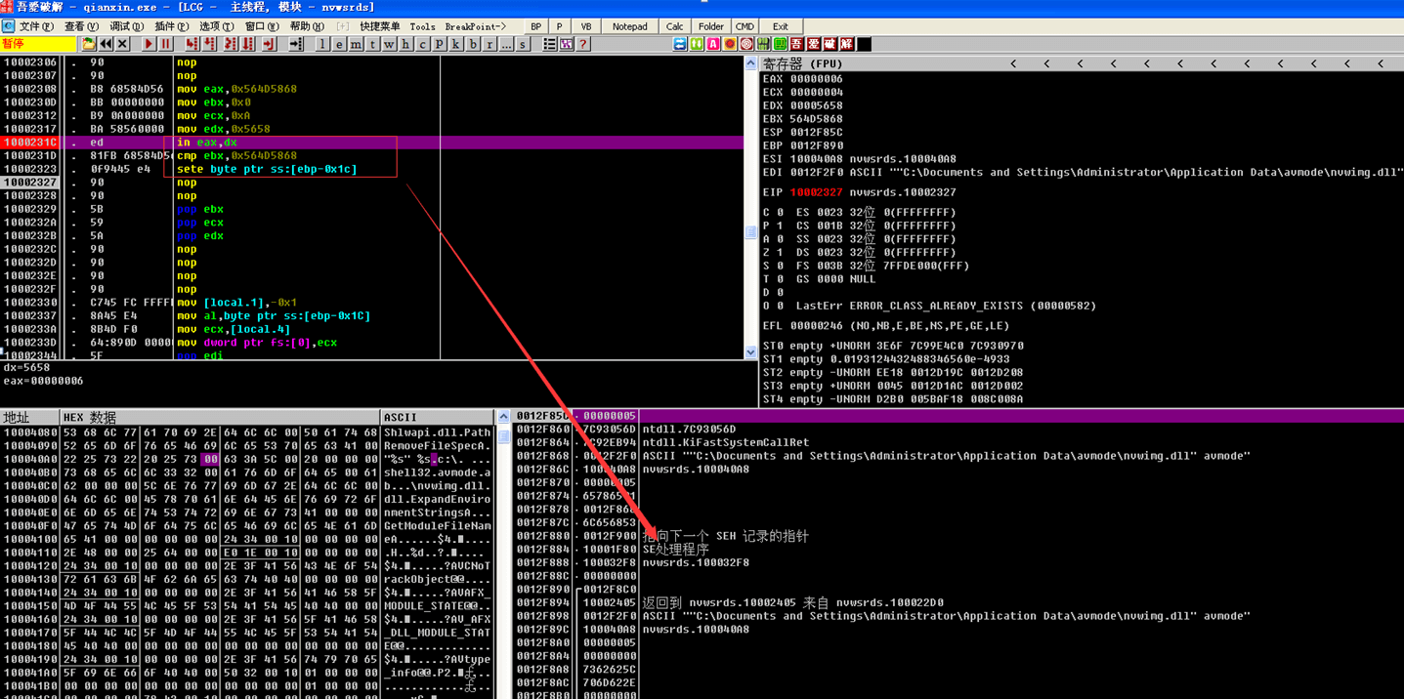Open the 插件 (Plugins) menu
Viewport: 1404px width, 699px height.
[172, 26]
